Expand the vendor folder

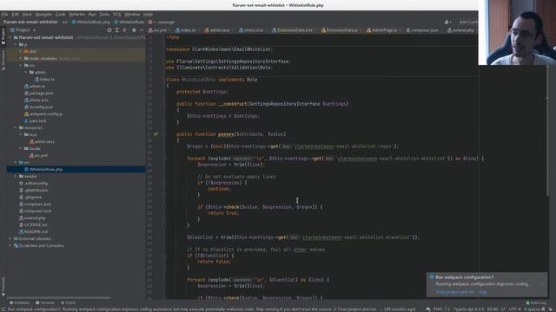(16, 176)
